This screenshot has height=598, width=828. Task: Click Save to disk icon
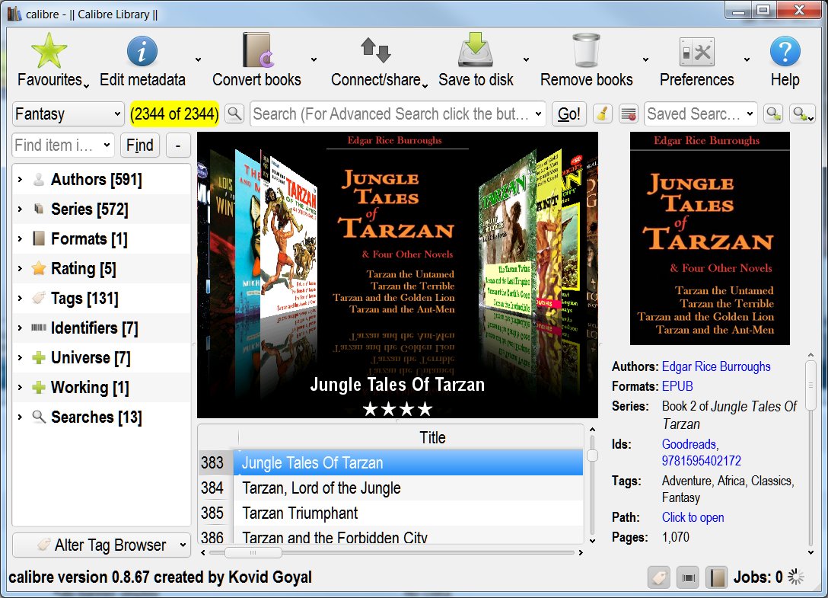476,52
